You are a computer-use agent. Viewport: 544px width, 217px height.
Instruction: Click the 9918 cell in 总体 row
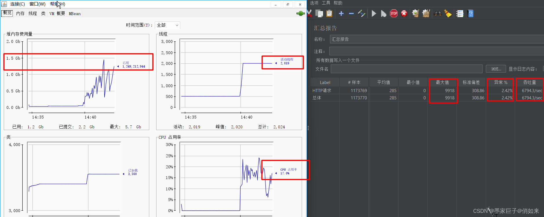[x=442, y=98]
